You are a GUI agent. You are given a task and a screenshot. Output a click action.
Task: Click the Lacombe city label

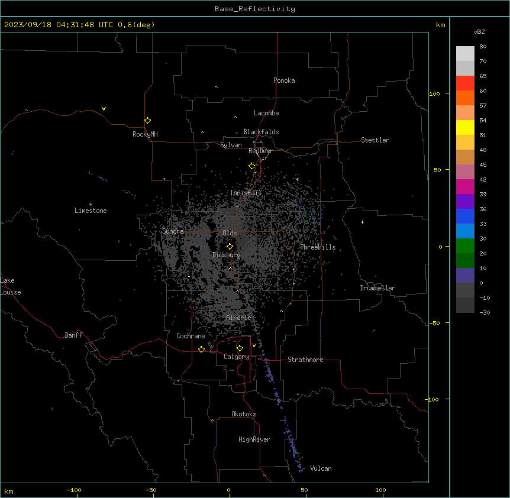pos(266,113)
